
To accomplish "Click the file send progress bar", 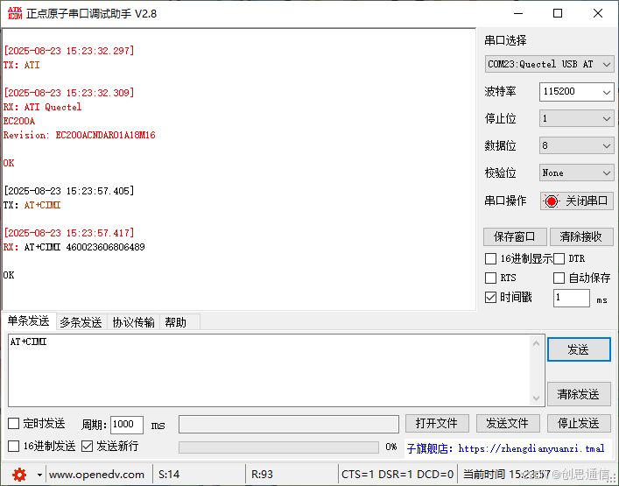I will tap(278, 447).
